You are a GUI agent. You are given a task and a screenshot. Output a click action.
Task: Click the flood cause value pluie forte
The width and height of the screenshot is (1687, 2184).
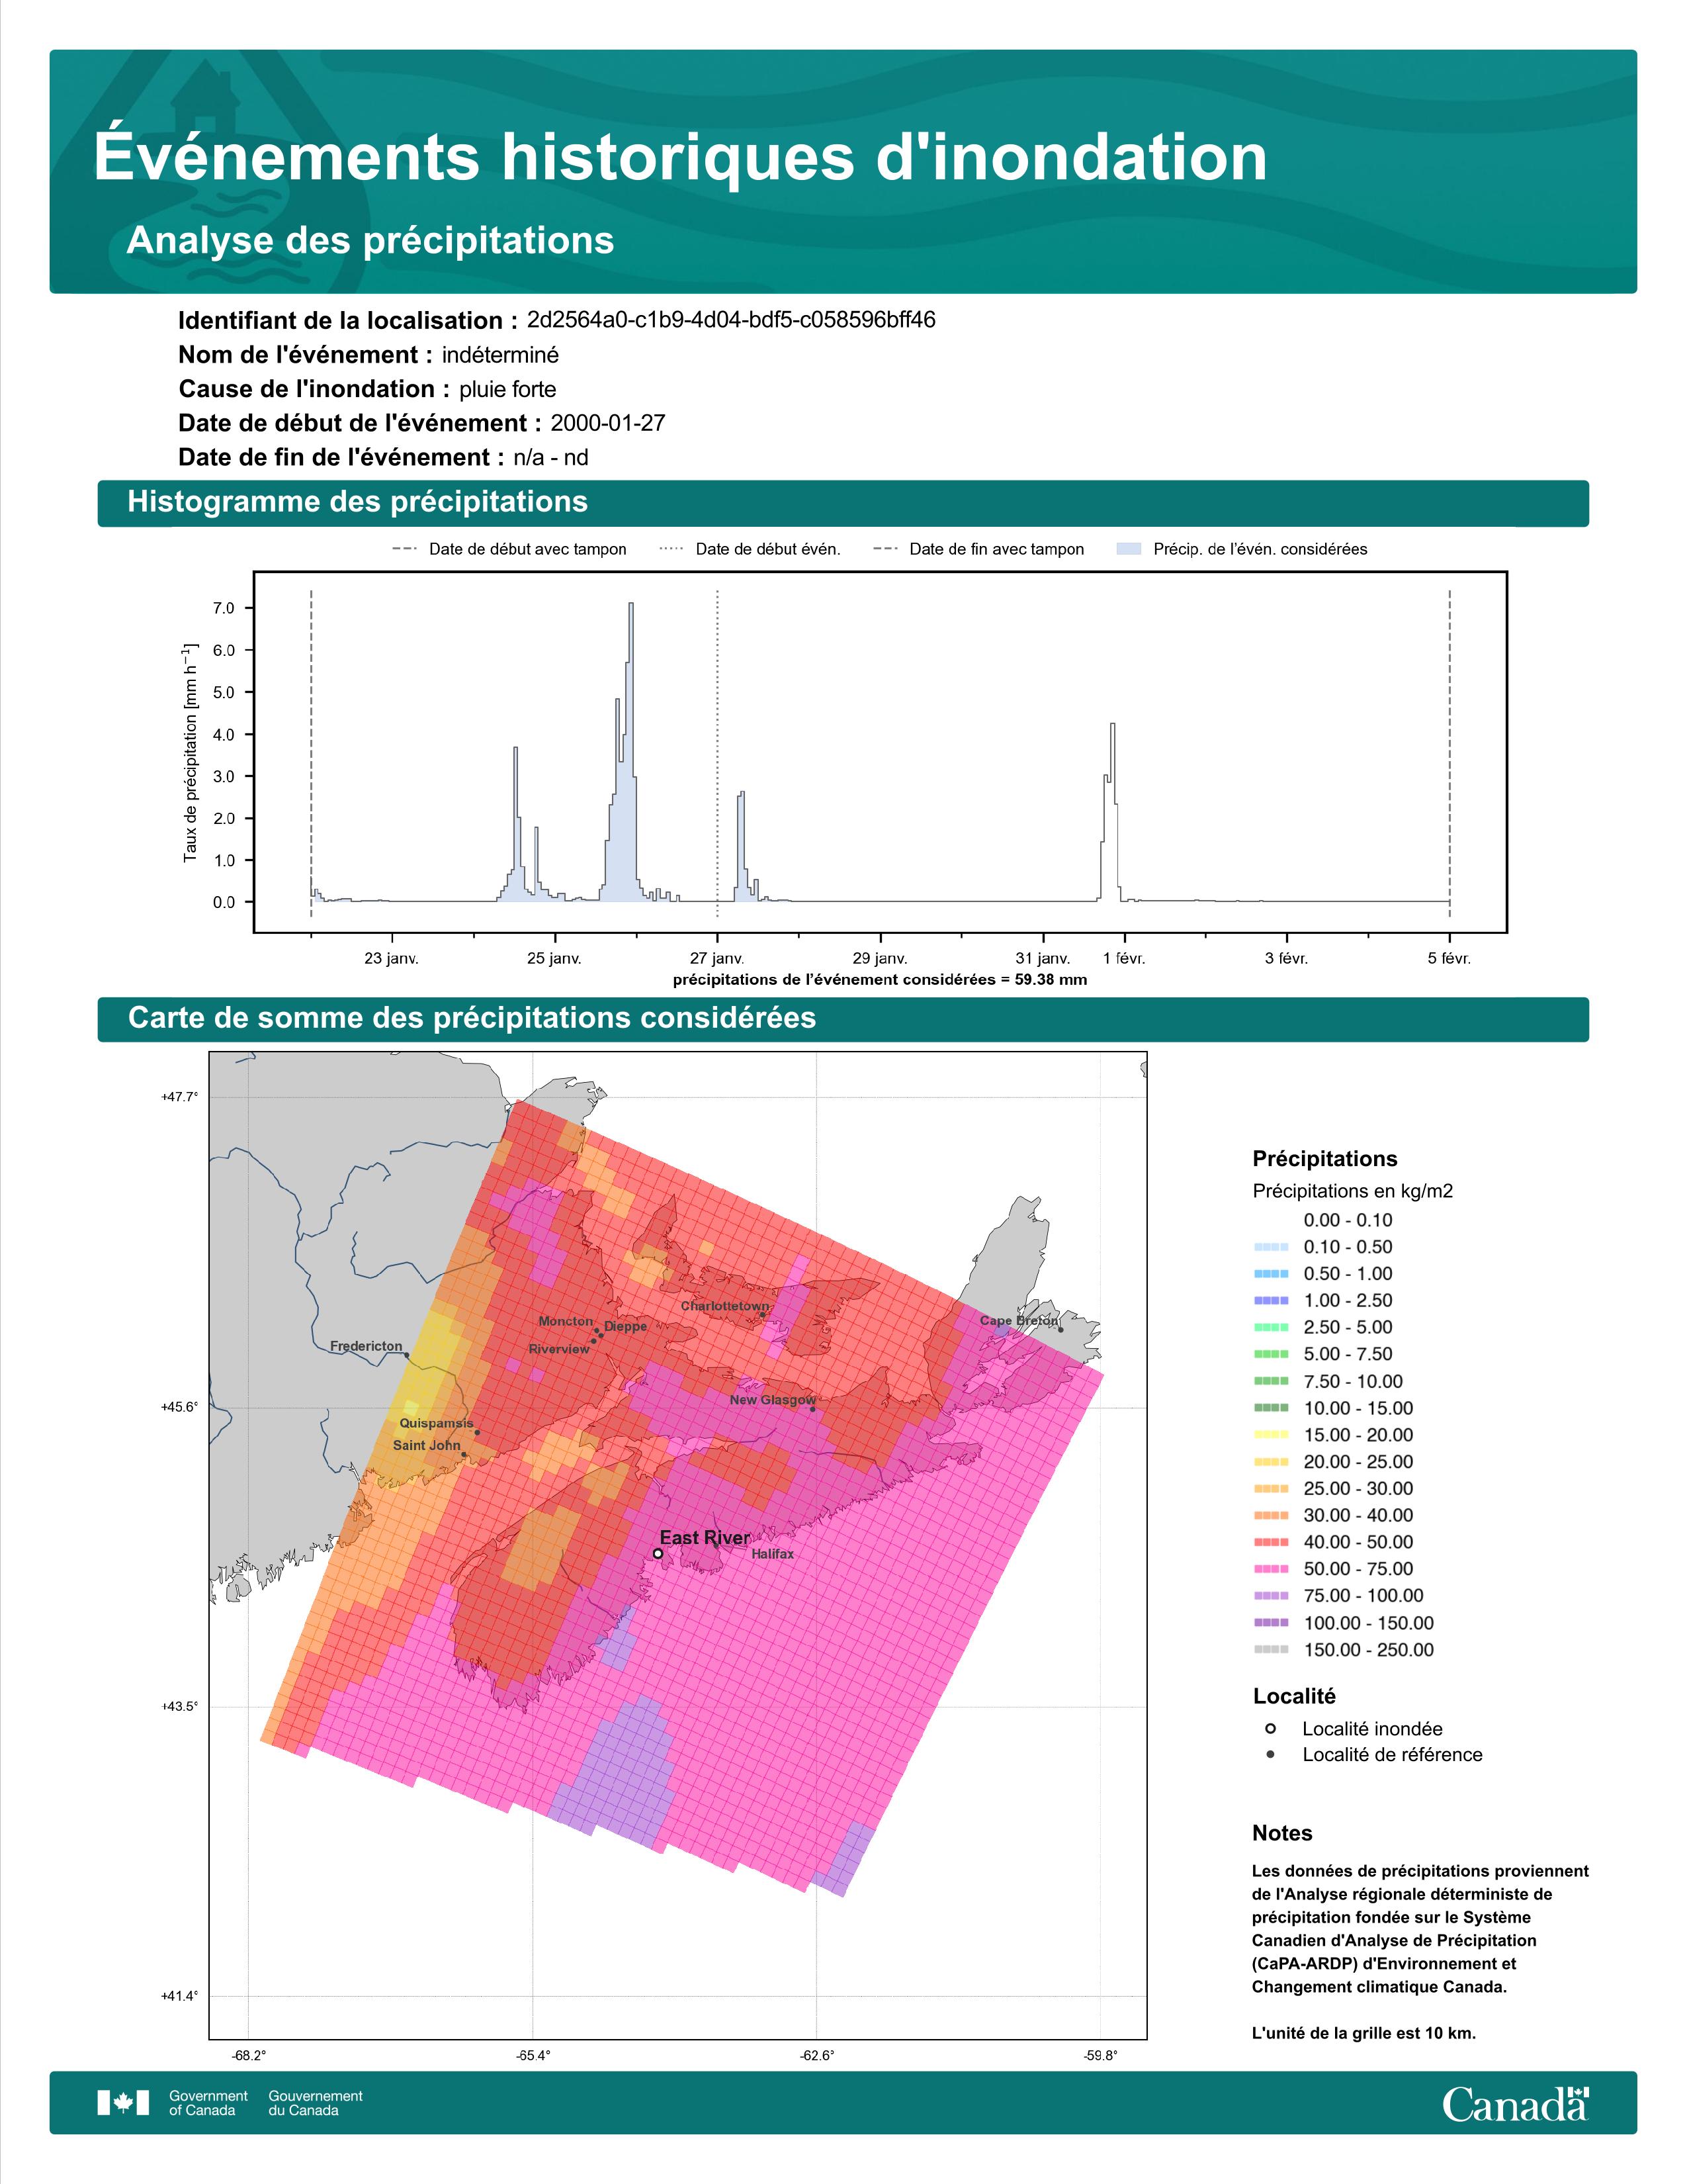507,389
